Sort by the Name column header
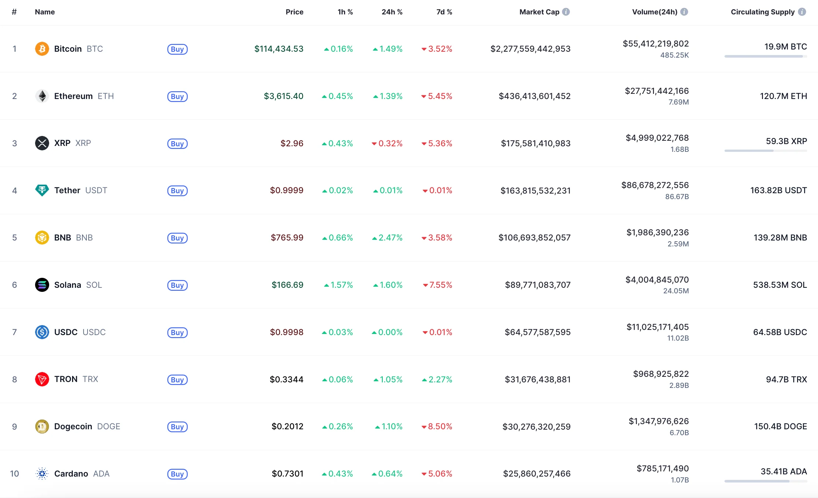Viewport: 818px width, 498px height. [45, 12]
